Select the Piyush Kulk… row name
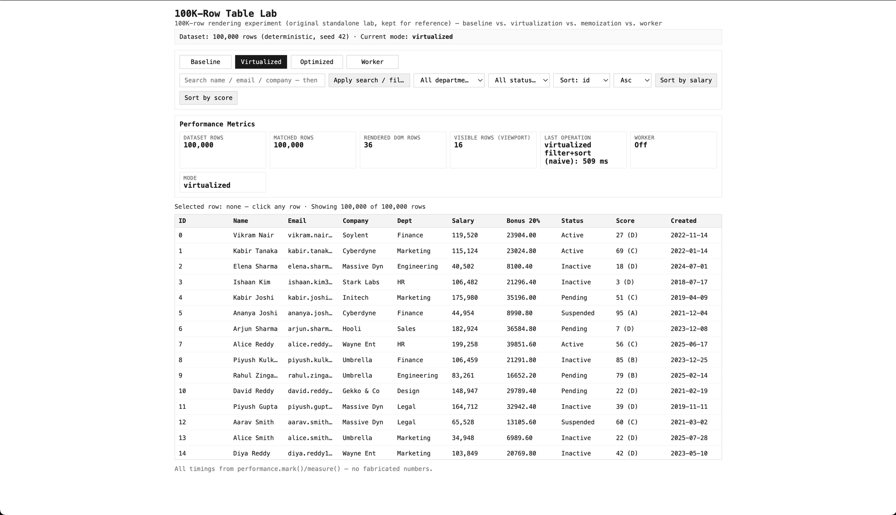896x515 pixels. [x=255, y=360]
